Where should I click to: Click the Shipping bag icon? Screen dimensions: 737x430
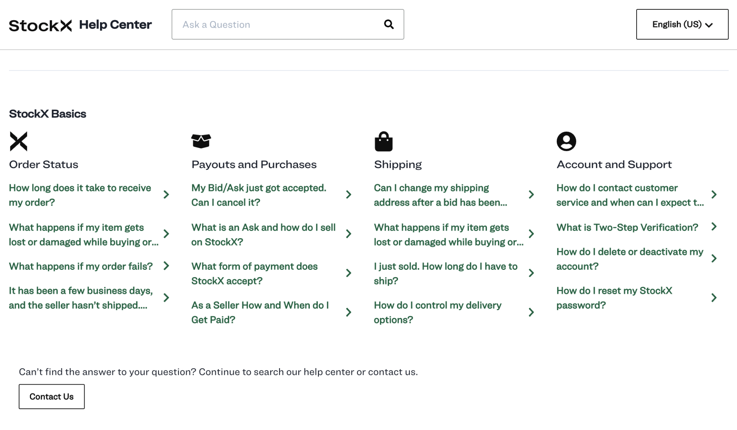pos(384,141)
